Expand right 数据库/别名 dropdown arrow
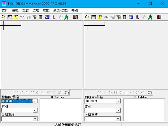The height and width of the screenshot is (126, 168). [x=118, y=101]
